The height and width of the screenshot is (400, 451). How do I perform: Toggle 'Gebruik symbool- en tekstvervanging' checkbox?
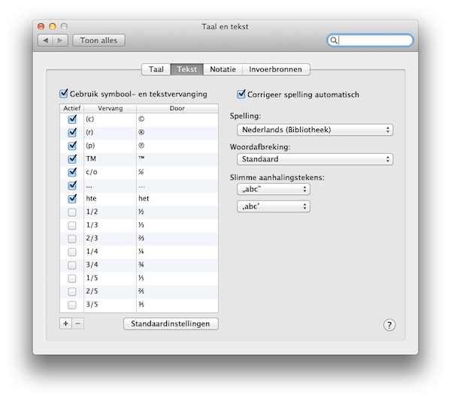[x=64, y=95]
